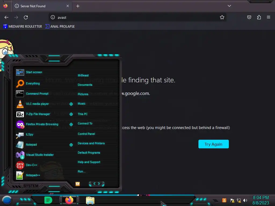Open Start screen from start menu
The image size is (275, 206).
click(29, 72)
